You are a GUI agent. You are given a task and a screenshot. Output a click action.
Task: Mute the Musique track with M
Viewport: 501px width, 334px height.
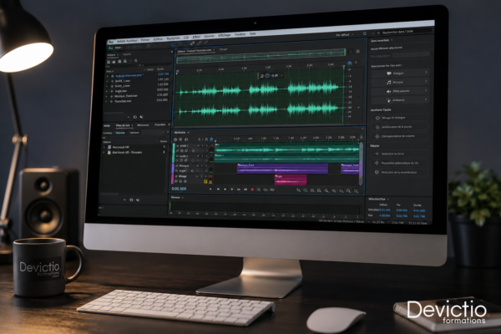197,166
